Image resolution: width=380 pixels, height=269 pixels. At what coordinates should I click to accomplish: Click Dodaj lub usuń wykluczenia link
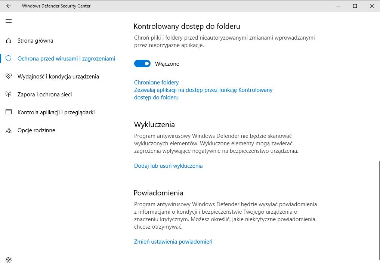(x=168, y=166)
